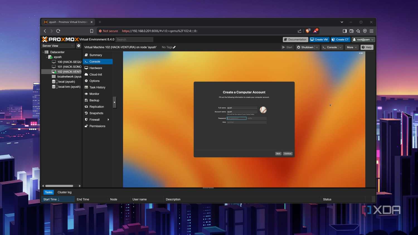This screenshot has height=235, width=418.
Task: Click the Help button
Action: tap(367, 47)
